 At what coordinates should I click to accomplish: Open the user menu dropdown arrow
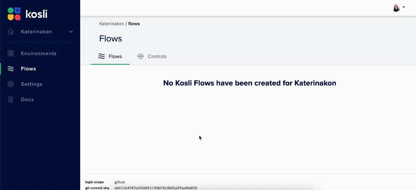point(404,7)
